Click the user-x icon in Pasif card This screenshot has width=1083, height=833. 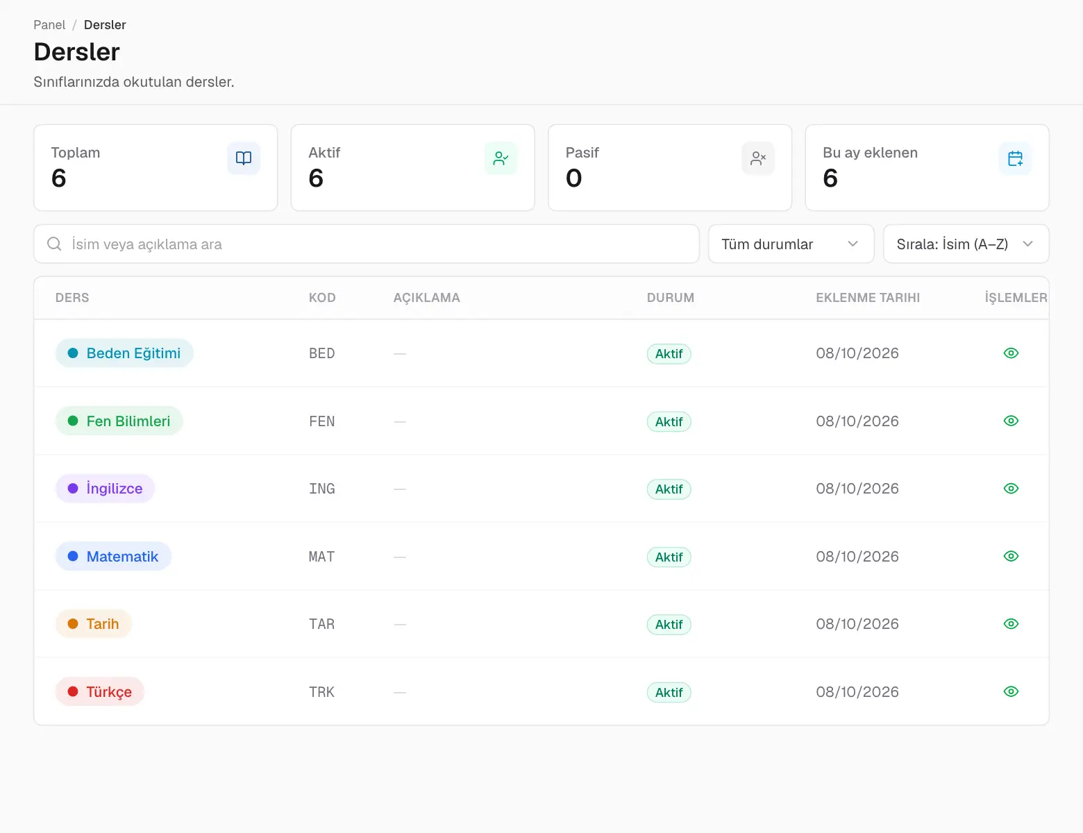pyautogui.click(x=758, y=158)
